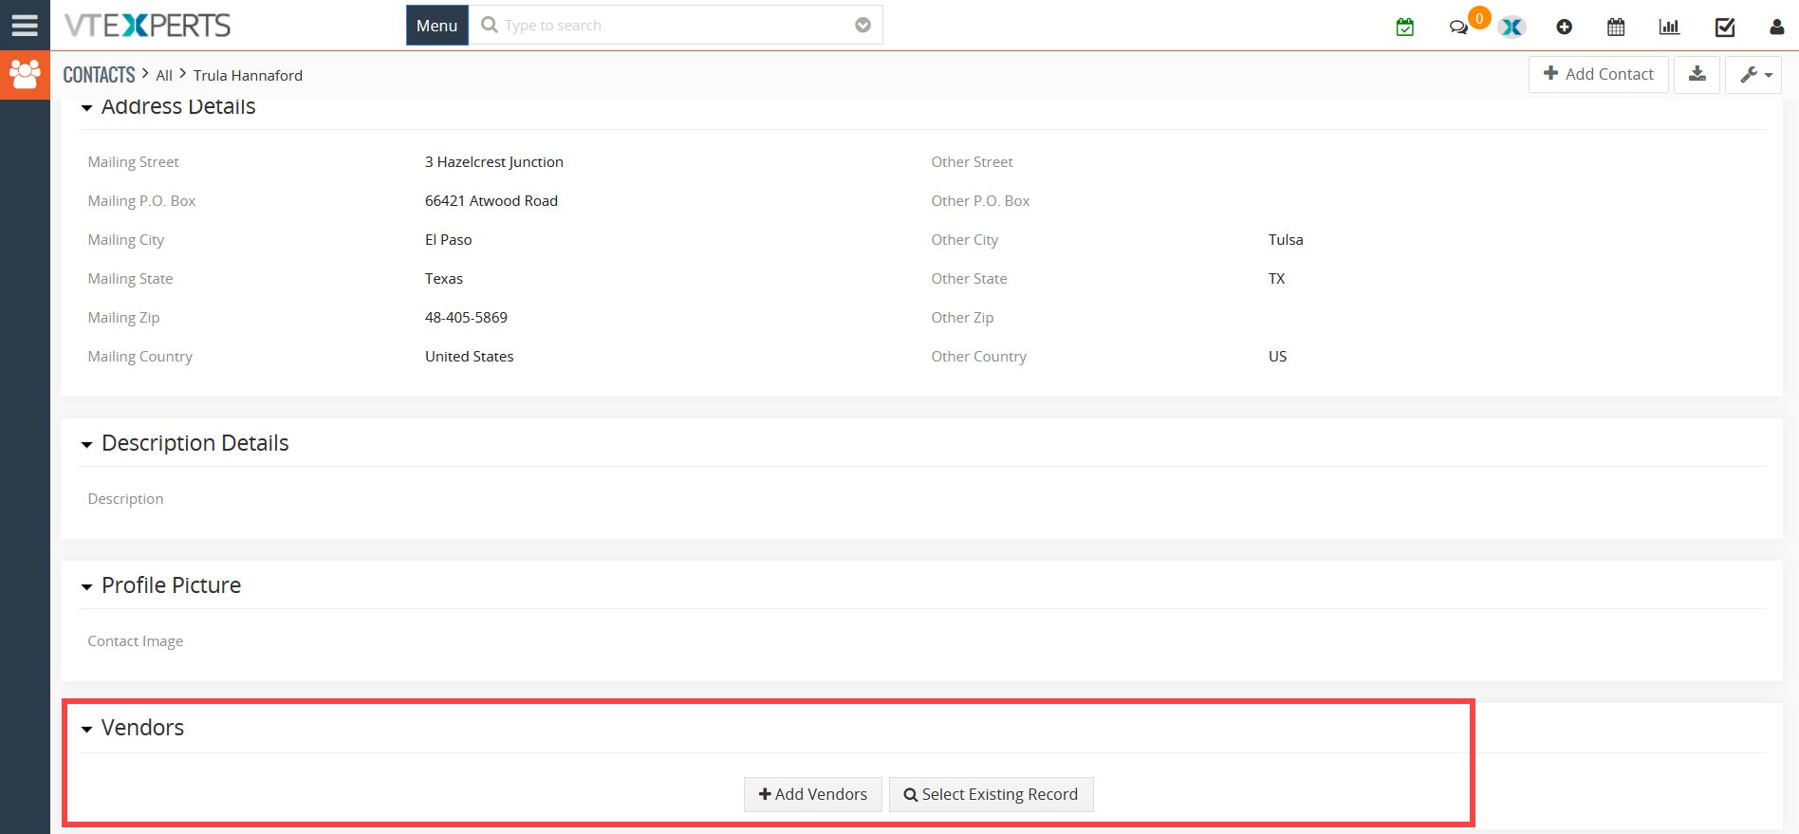
Task: Click Select Existing Record button
Action: [991, 794]
